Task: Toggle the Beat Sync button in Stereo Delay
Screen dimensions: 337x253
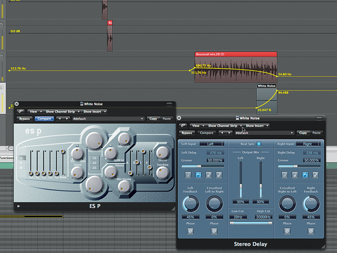Action: pos(259,144)
